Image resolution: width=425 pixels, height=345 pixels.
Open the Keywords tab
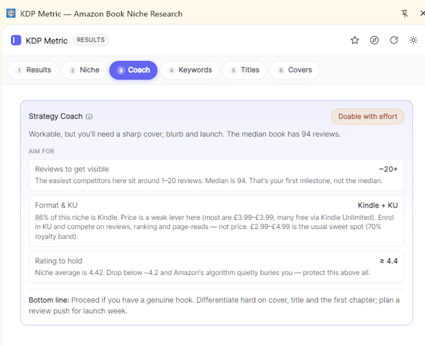tap(190, 70)
